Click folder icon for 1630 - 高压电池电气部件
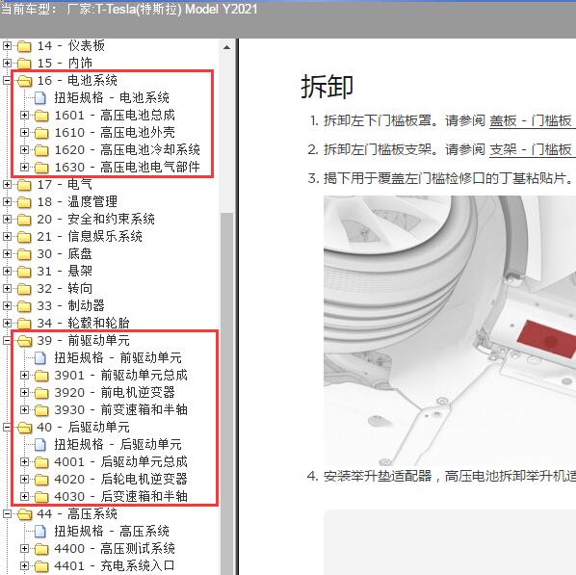The height and width of the screenshot is (575, 576). 41,168
